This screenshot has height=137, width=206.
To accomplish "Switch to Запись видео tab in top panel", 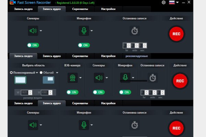I will tap(23, 9).
